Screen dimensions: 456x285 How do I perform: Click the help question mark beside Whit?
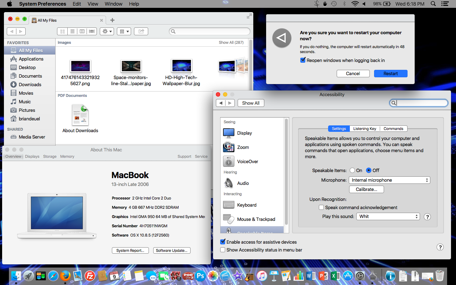[427, 217]
